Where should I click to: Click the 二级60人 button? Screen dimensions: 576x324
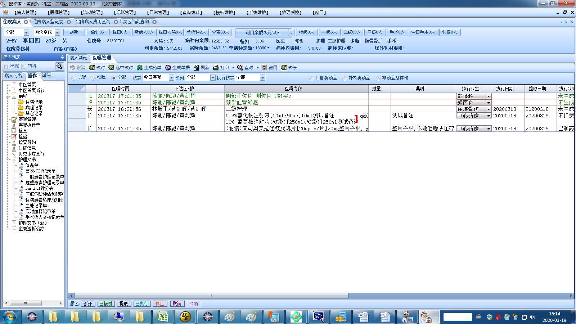coord(352,32)
